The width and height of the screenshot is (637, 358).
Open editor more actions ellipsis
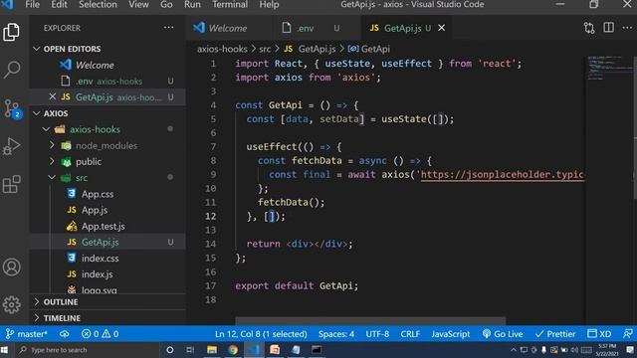pyautogui.click(x=627, y=28)
